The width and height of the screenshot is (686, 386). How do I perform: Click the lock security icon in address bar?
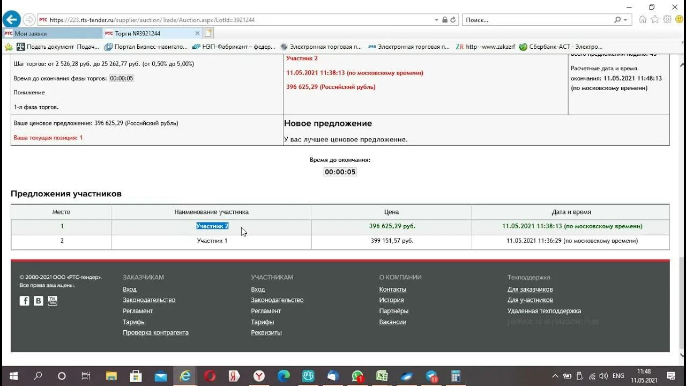444,20
